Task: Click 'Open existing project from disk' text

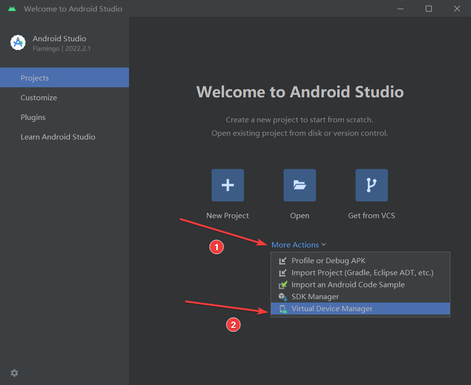Action: tap(299, 133)
